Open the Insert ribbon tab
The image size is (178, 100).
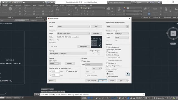coord(11,5)
